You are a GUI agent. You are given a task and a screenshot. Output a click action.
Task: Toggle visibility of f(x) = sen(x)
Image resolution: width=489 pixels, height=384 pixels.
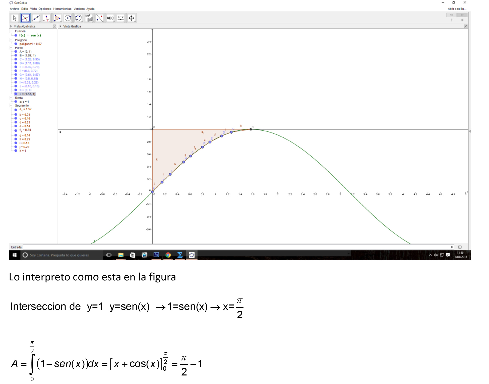[x=16, y=35]
